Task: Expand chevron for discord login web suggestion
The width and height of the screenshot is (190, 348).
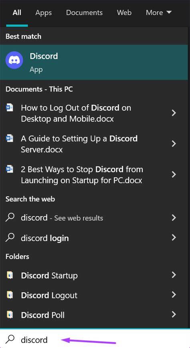Action: (174, 238)
